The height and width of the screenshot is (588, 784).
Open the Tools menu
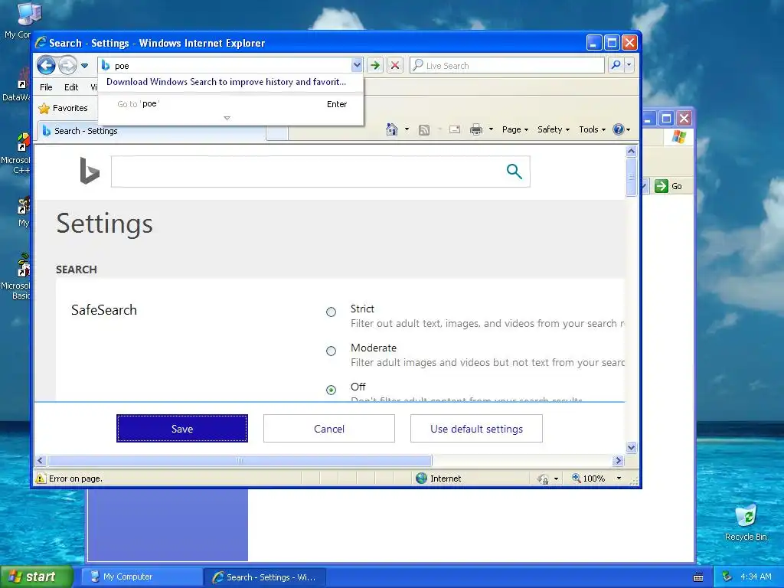coord(592,129)
